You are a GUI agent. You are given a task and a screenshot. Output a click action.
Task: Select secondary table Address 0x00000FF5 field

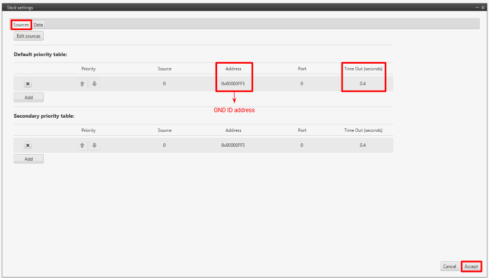click(x=233, y=145)
